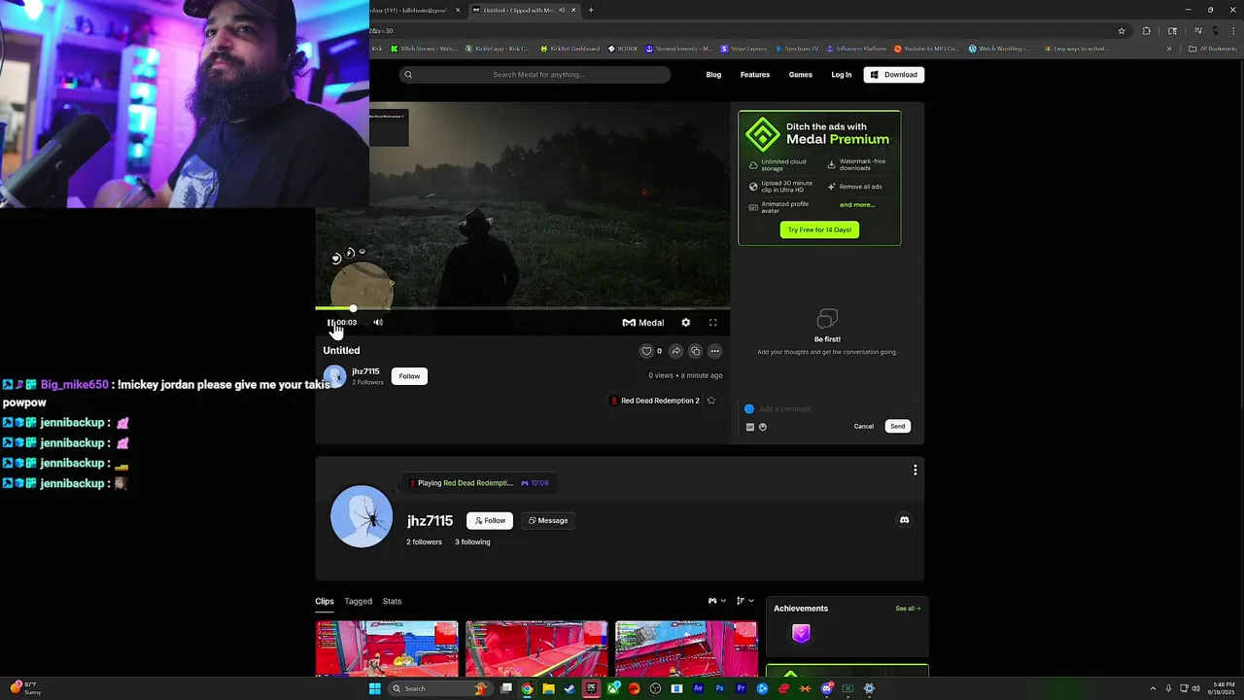The height and width of the screenshot is (700, 1244).
Task: Click the taskbar Search box
Action: (440, 688)
